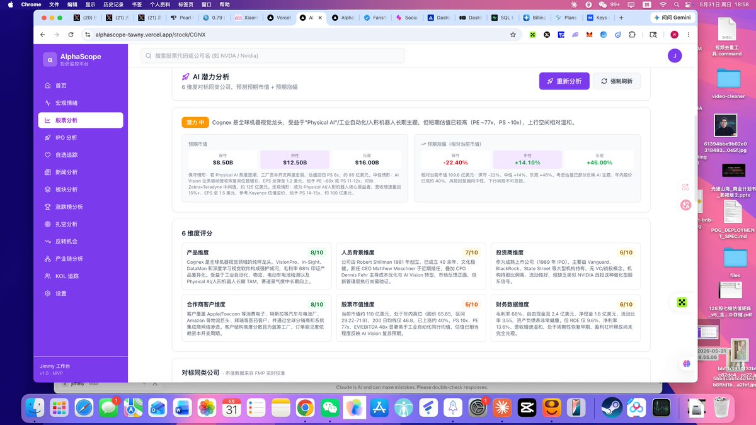Open 反转机会 sidebar entry
The width and height of the screenshot is (756, 425).
(x=80, y=241)
